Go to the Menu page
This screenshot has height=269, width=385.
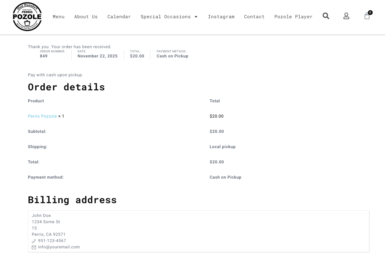59,17
